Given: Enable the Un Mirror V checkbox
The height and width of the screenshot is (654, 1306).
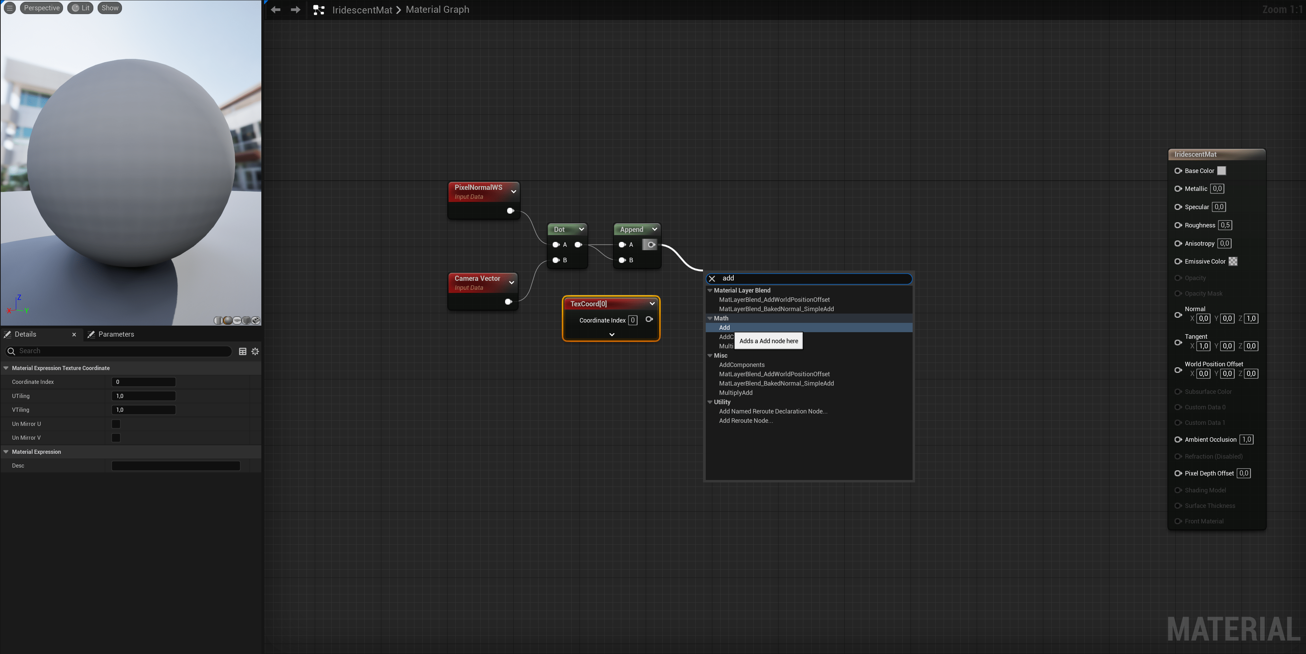Looking at the screenshot, I should [x=115, y=438].
